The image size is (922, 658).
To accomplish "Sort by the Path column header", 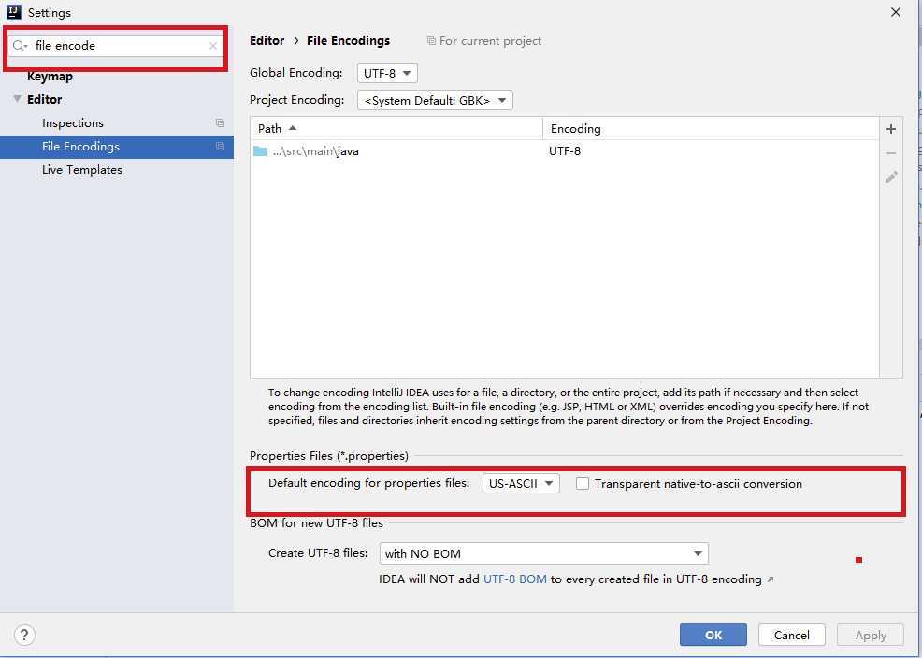I will click(x=396, y=129).
